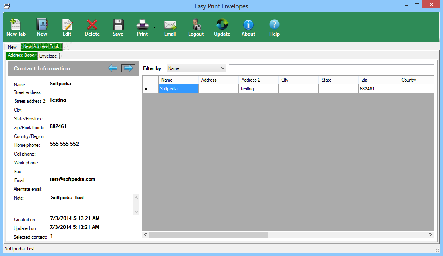The height and width of the screenshot is (256, 443).
Task: Switch to the New tab
Action: [12, 47]
